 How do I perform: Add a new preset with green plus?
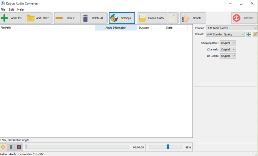249,34
